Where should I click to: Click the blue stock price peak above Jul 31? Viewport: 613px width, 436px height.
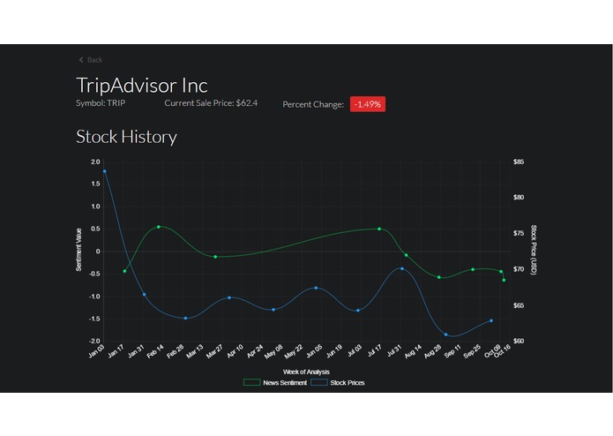pos(402,268)
